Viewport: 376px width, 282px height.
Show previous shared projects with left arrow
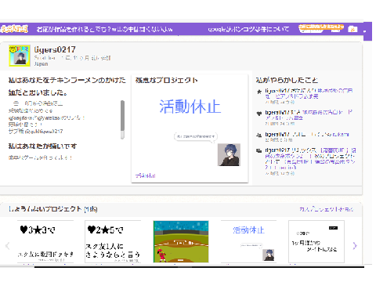(x=8, y=246)
